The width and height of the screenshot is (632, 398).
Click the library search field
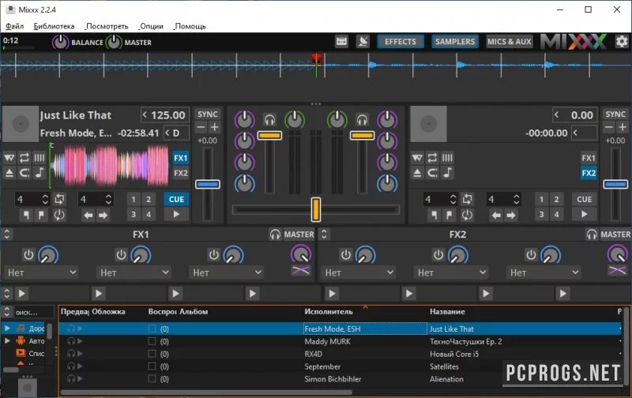[x=34, y=312]
